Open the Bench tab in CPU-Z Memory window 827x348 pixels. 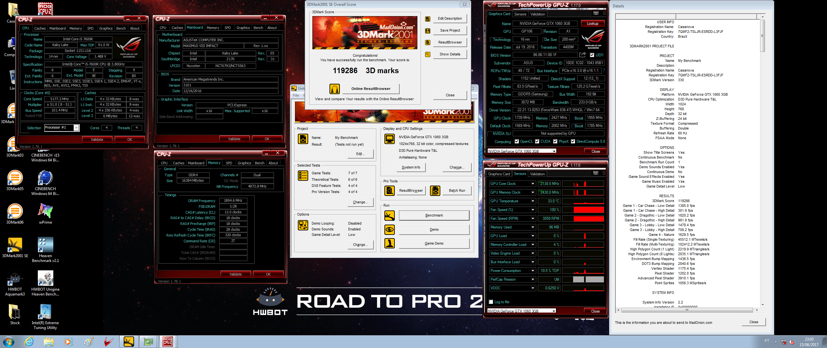259,163
